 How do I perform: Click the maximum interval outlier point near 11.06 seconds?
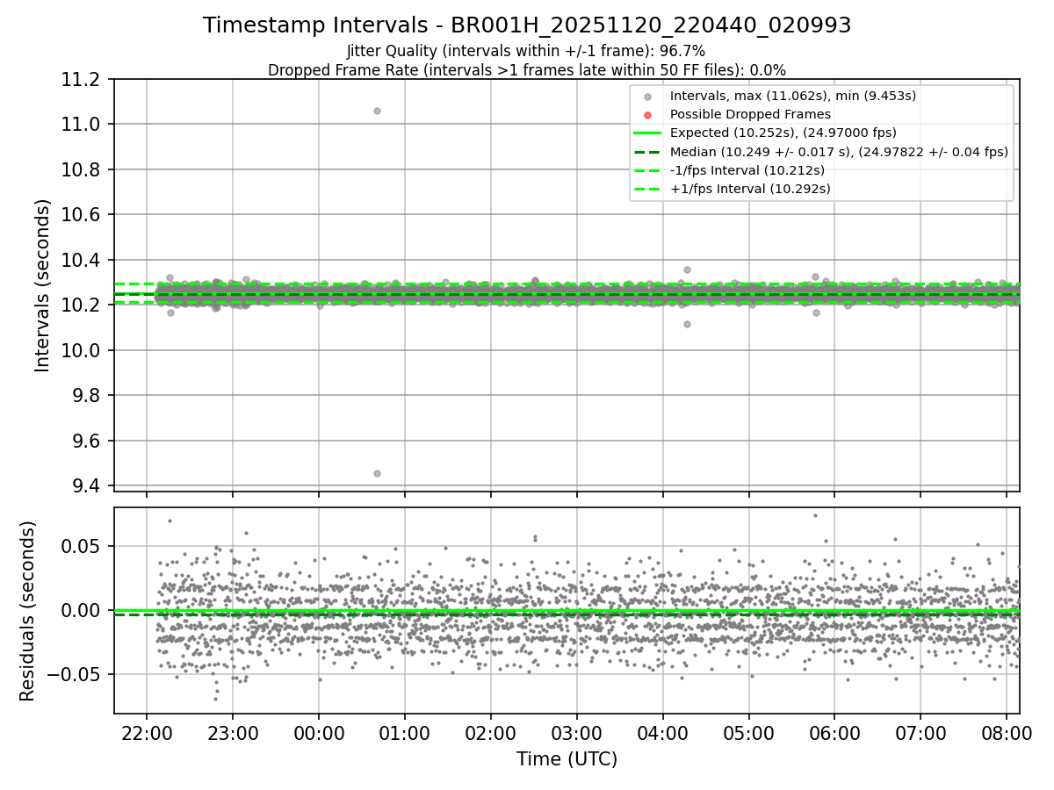point(377,111)
